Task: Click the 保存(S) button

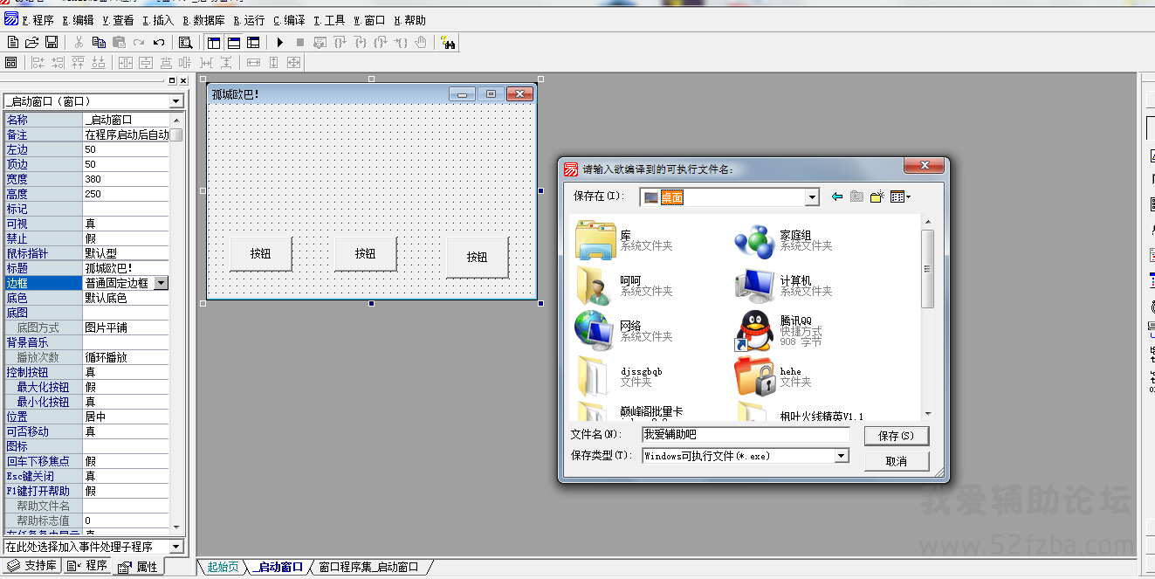Action: click(897, 436)
